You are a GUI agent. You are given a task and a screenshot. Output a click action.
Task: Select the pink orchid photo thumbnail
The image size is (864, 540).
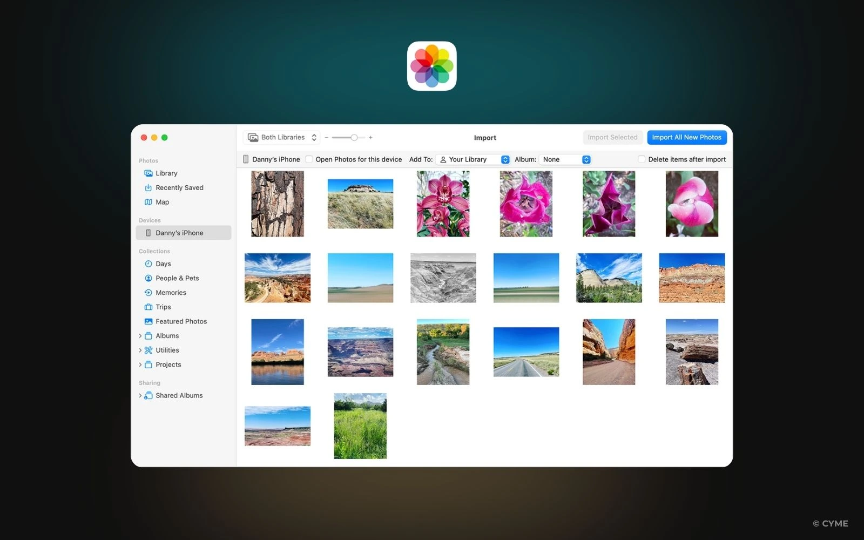click(x=443, y=204)
